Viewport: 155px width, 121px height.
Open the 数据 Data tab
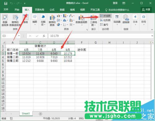tap(62, 10)
